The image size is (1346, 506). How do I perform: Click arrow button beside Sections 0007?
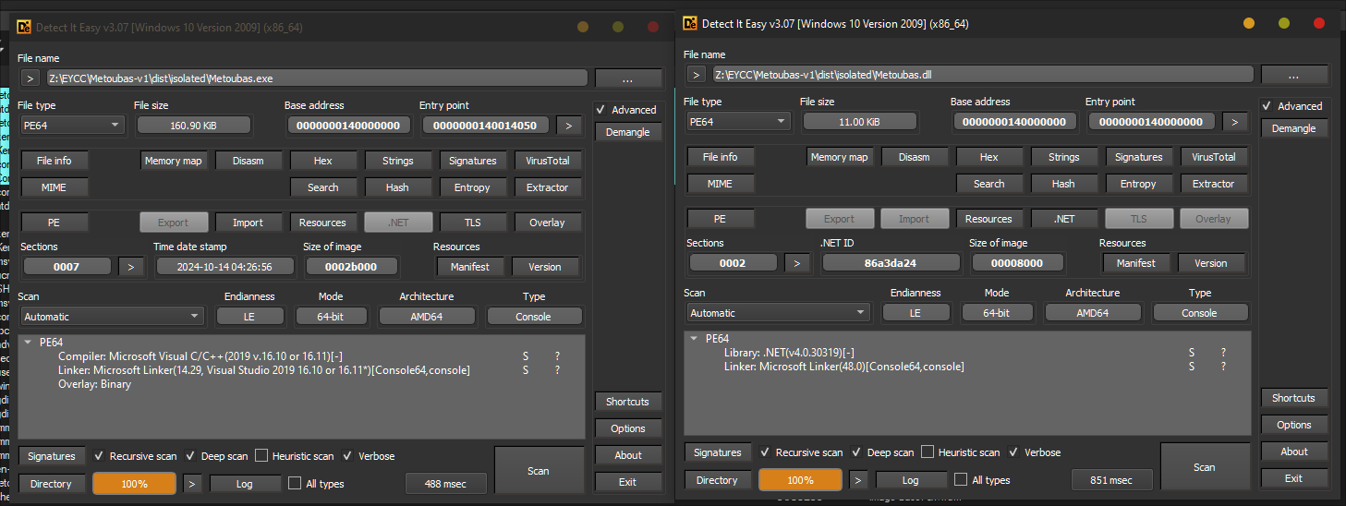(131, 266)
